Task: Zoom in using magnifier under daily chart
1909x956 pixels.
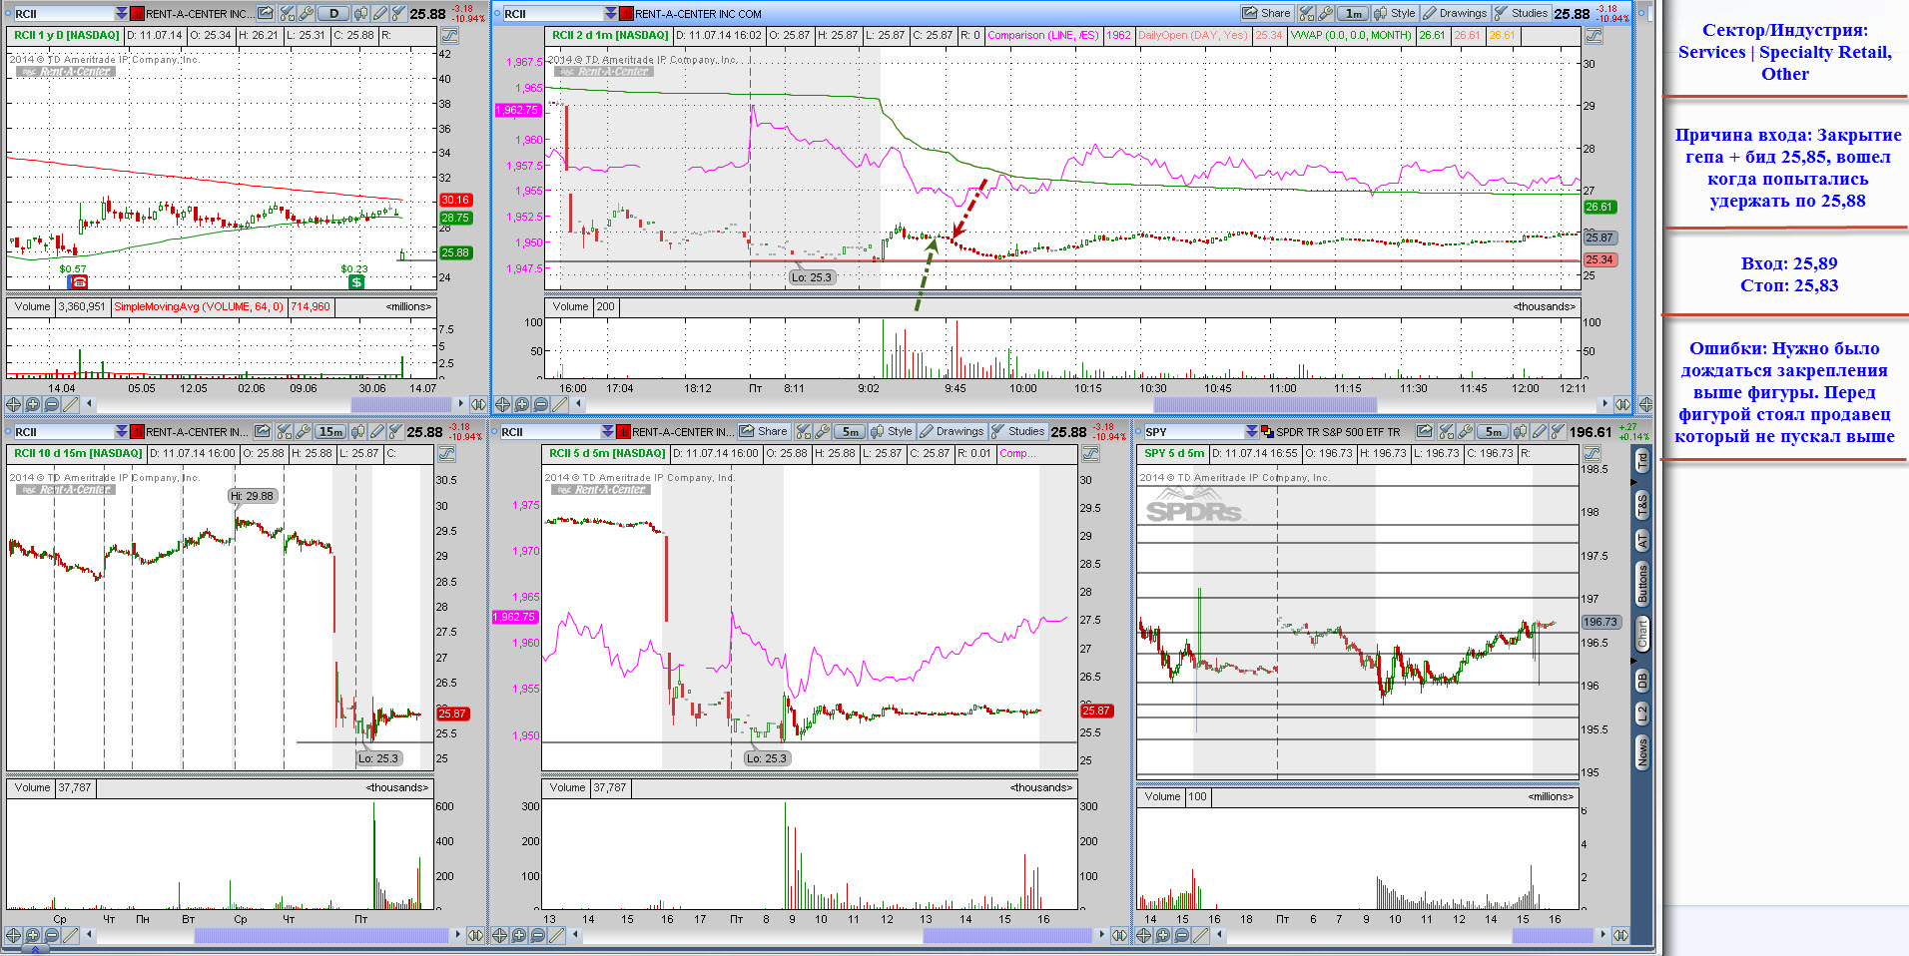Action: (33, 404)
